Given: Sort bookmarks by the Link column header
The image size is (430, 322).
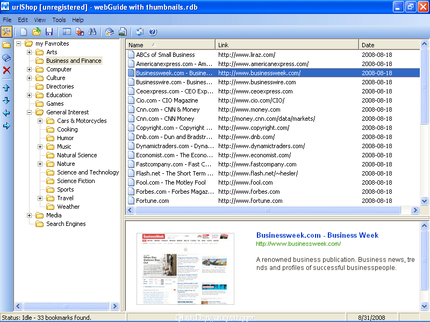Looking at the screenshot, I should click(x=287, y=45).
